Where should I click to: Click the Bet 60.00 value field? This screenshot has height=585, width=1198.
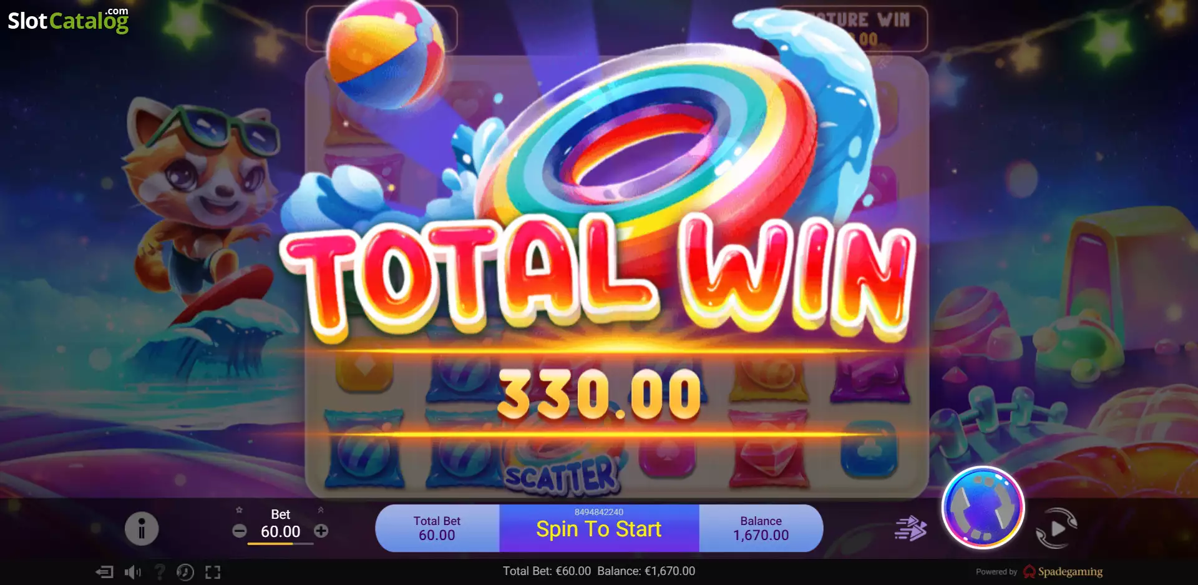(x=280, y=531)
